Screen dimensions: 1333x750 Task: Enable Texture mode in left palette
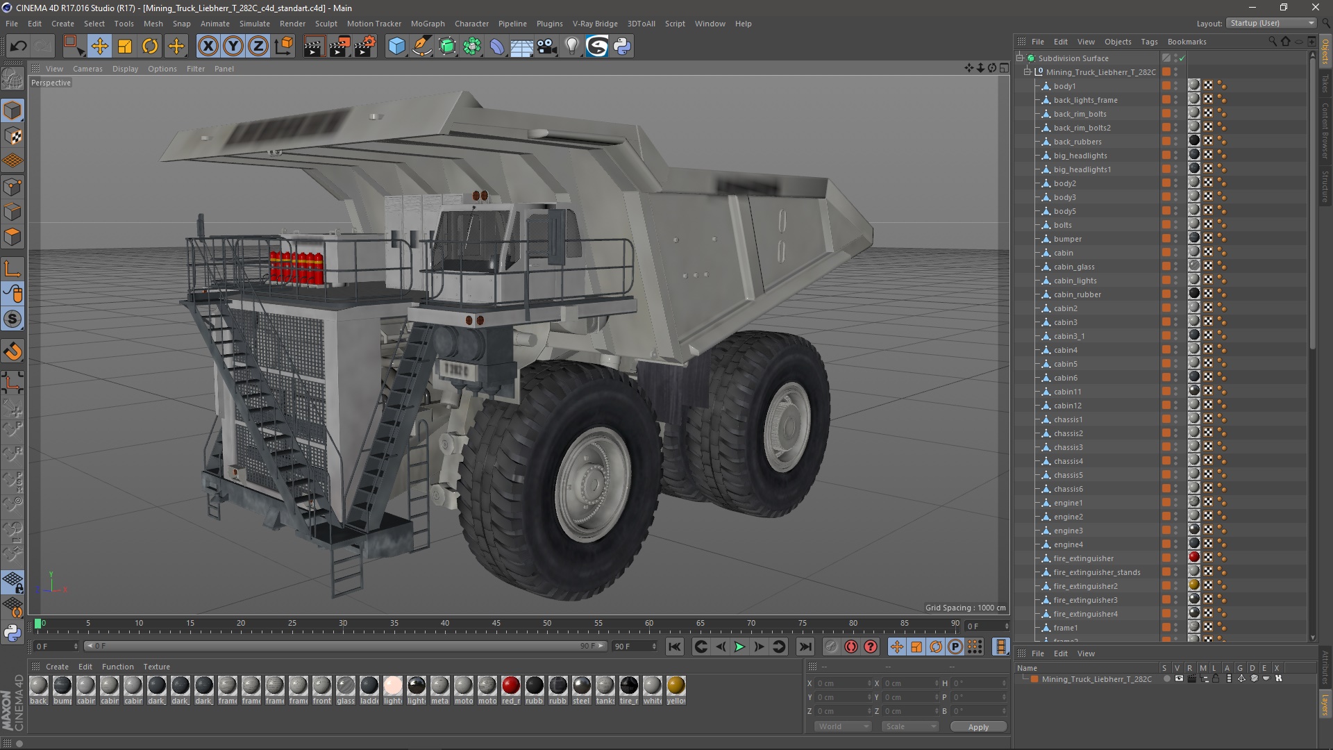click(12, 136)
